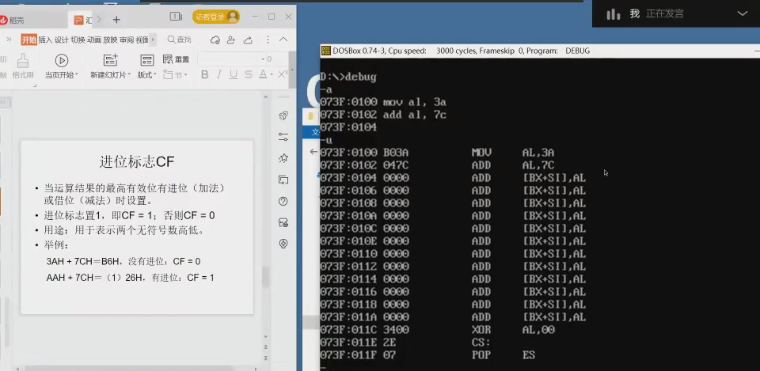
Task: Click the section icon
Action: click(168, 74)
